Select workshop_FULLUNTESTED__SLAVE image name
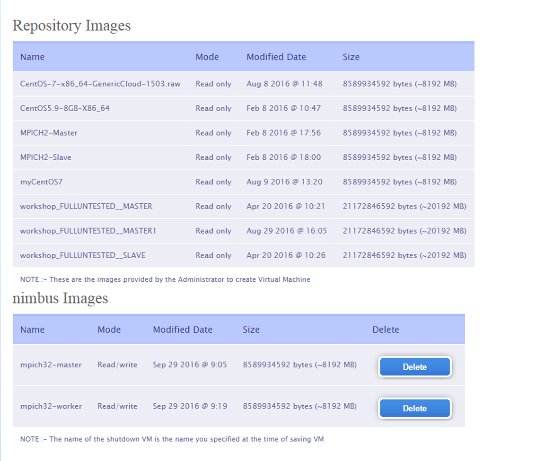Image resolution: width=546 pixels, height=461 pixels. [83, 255]
